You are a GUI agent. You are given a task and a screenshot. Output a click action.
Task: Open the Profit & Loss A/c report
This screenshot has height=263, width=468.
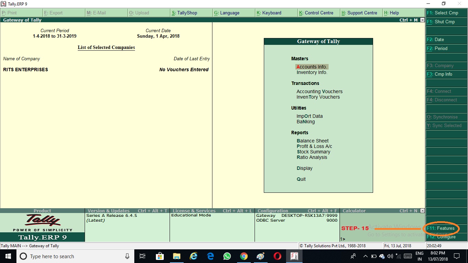[315, 146]
